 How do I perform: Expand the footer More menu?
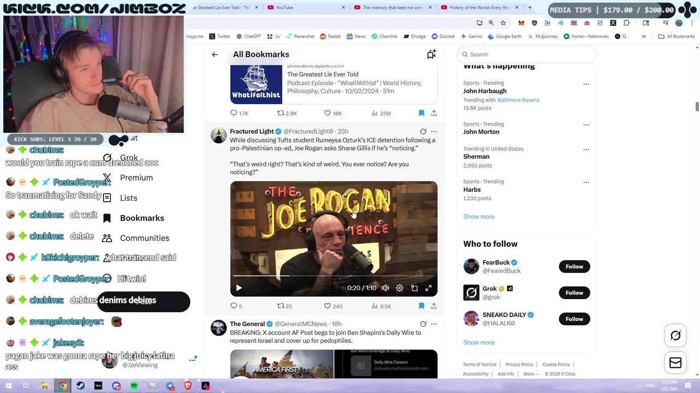pos(531,374)
